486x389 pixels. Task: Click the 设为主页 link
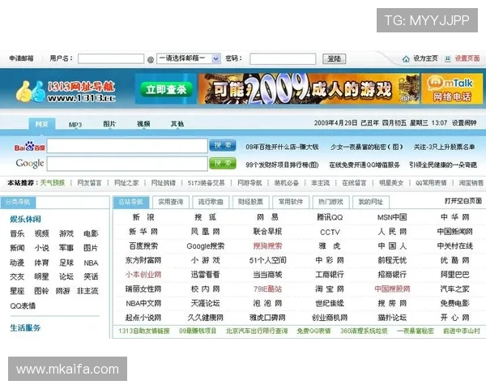425,58
